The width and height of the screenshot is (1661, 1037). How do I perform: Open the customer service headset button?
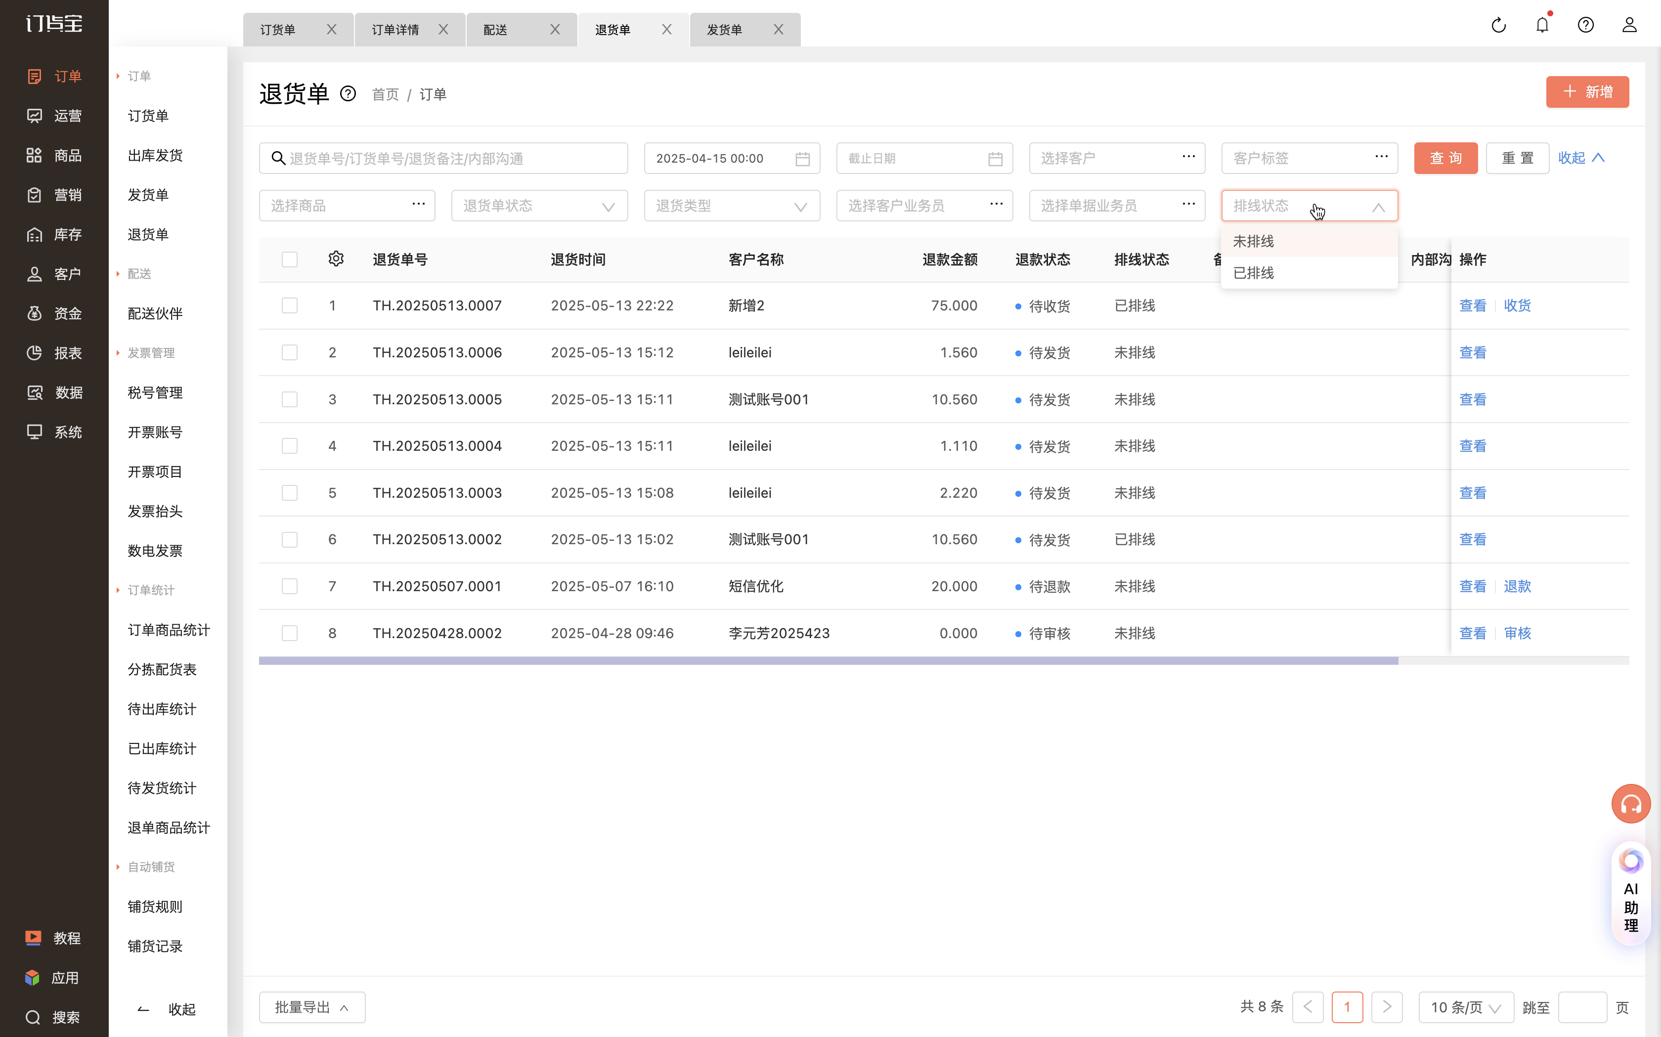pos(1631,804)
